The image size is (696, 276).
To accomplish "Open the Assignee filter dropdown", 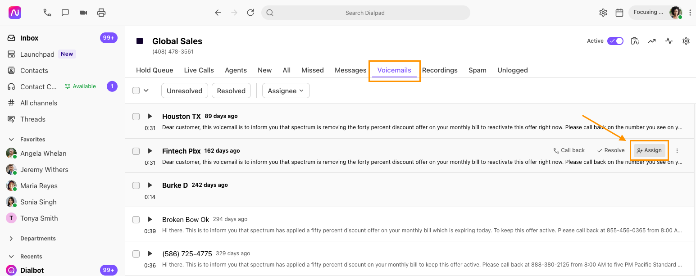I will pyautogui.click(x=286, y=90).
